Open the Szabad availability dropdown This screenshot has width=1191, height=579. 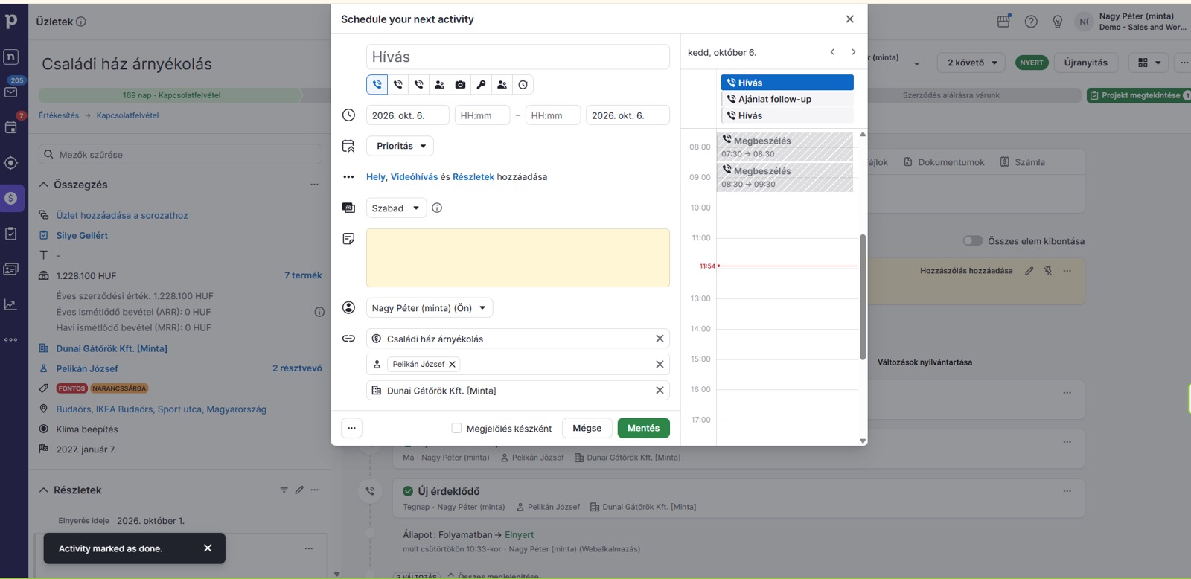point(396,208)
